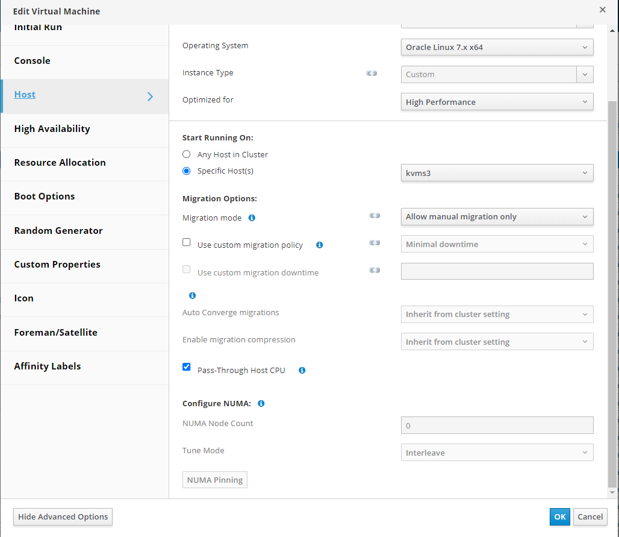Click info icon next to Pass-Through Host CPU

click(302, 370)
